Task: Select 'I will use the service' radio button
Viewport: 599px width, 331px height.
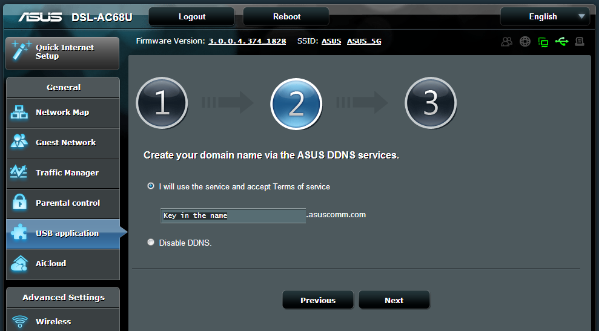Action: click(151, 186)
